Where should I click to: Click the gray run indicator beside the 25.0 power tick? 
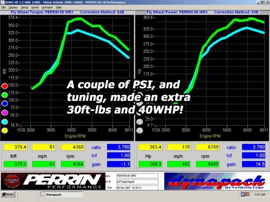(139, 122)
